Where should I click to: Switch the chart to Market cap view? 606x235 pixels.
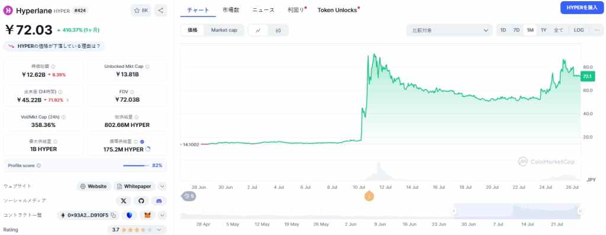[224, 30]
